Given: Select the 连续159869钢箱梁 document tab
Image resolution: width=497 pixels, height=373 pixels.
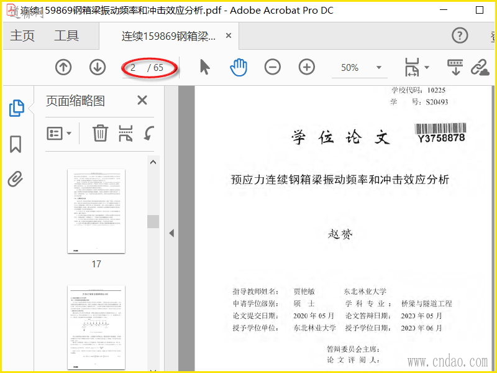Looking at the screenshot, I should [168, 36].
